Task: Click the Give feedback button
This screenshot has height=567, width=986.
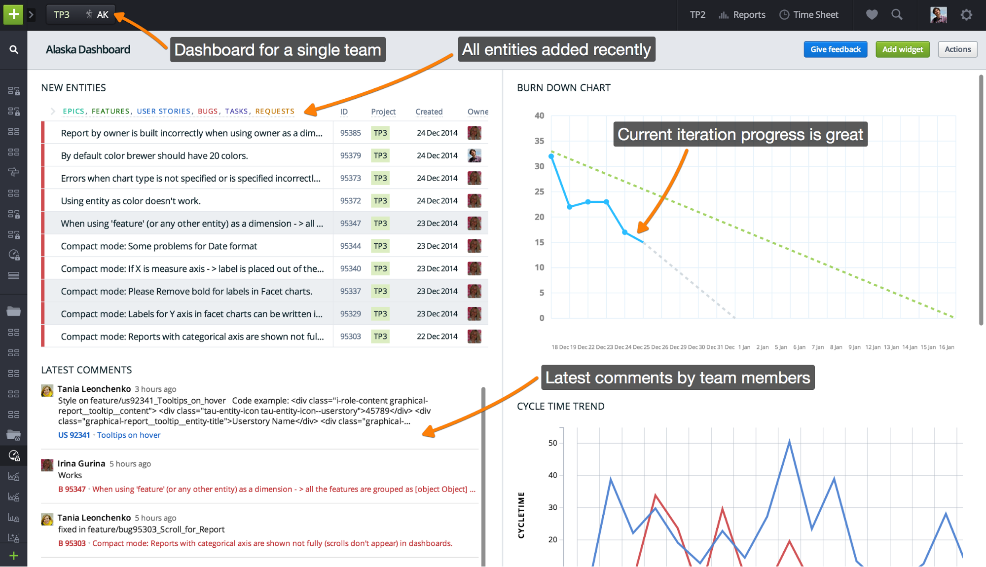Action: point(835,49)
